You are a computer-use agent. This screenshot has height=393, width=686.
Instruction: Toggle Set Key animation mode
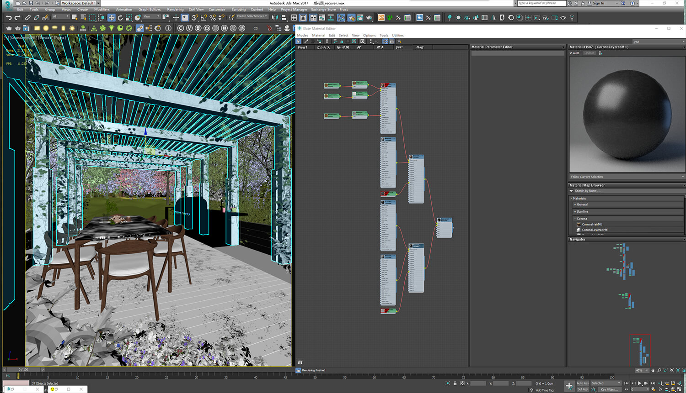tap(583, 389)
